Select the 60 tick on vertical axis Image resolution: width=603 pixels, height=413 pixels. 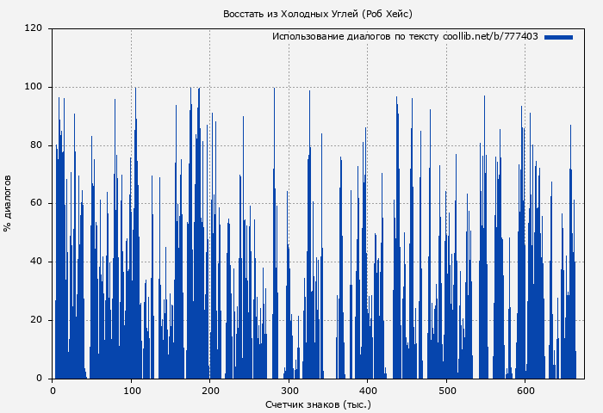[37, 203]
